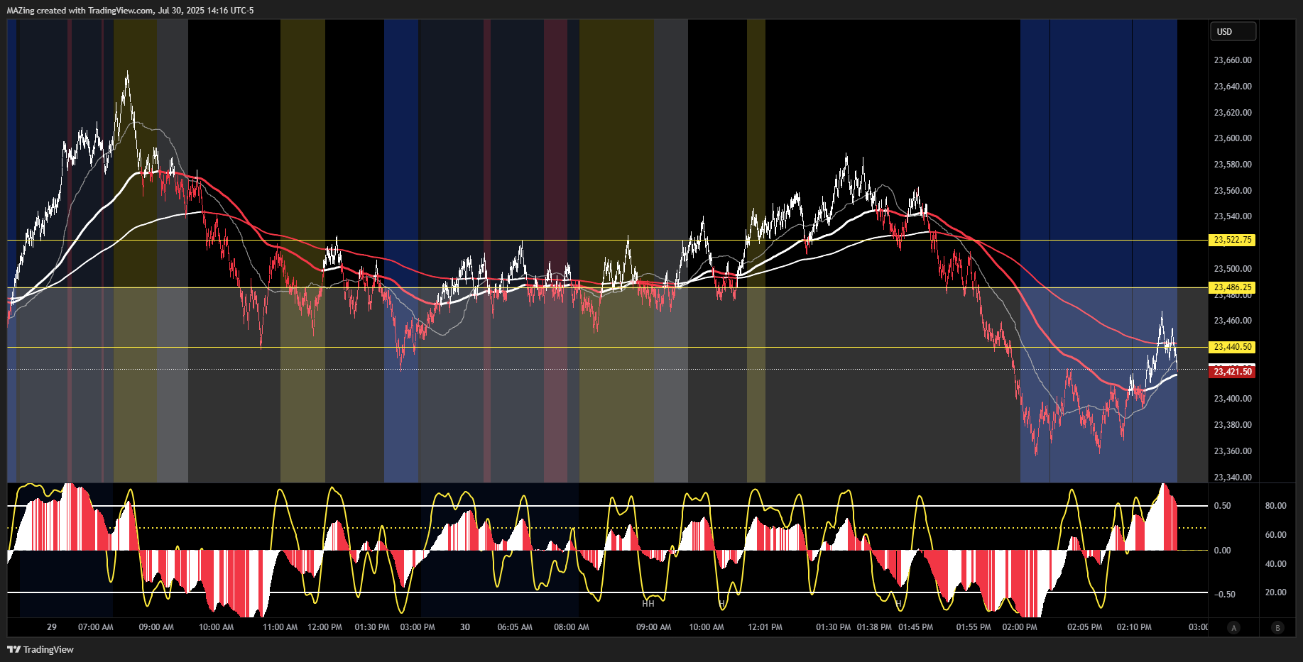Viewport: 1303px width, 662px height.
Task: Click the yellow 23,486.25 price label
Action: (1232, 287)
